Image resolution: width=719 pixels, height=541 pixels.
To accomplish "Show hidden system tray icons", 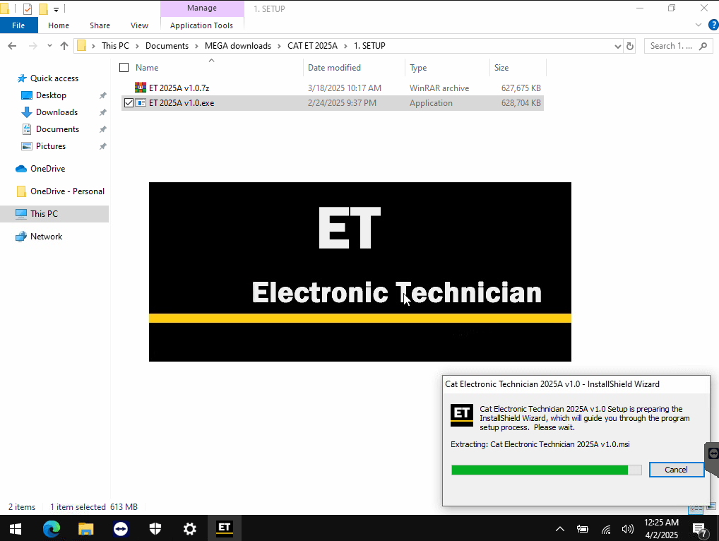I will (x=560, y=529).
